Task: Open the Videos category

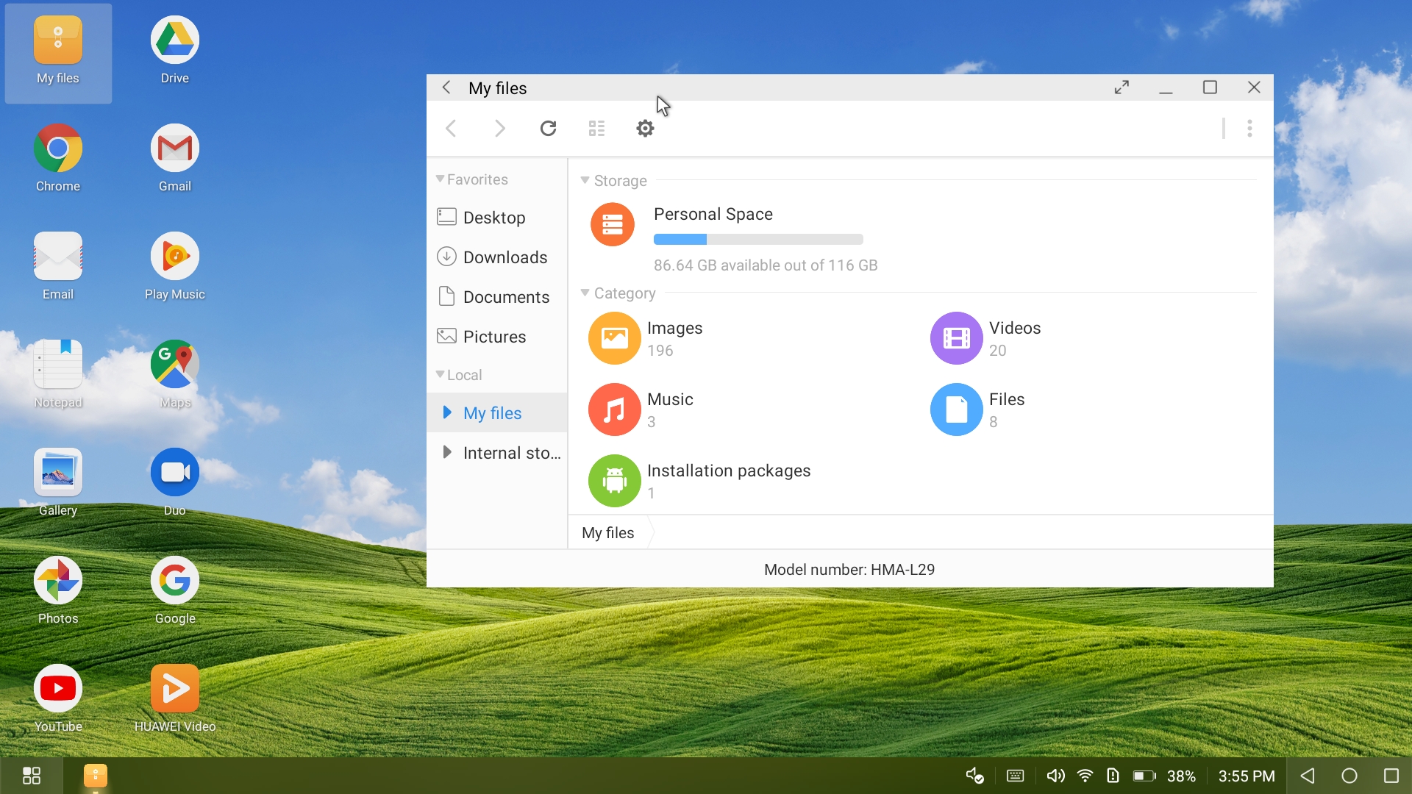Action: tap(957, 338)
